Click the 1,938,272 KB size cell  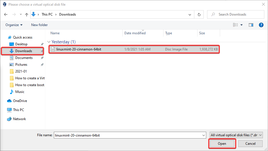click(209, 49)
